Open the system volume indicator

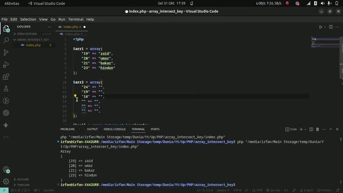click(x=323, y=3)
